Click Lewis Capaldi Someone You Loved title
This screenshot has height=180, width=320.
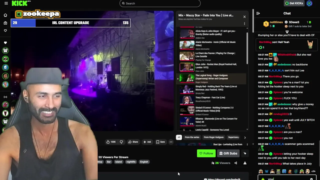(212, 130)
